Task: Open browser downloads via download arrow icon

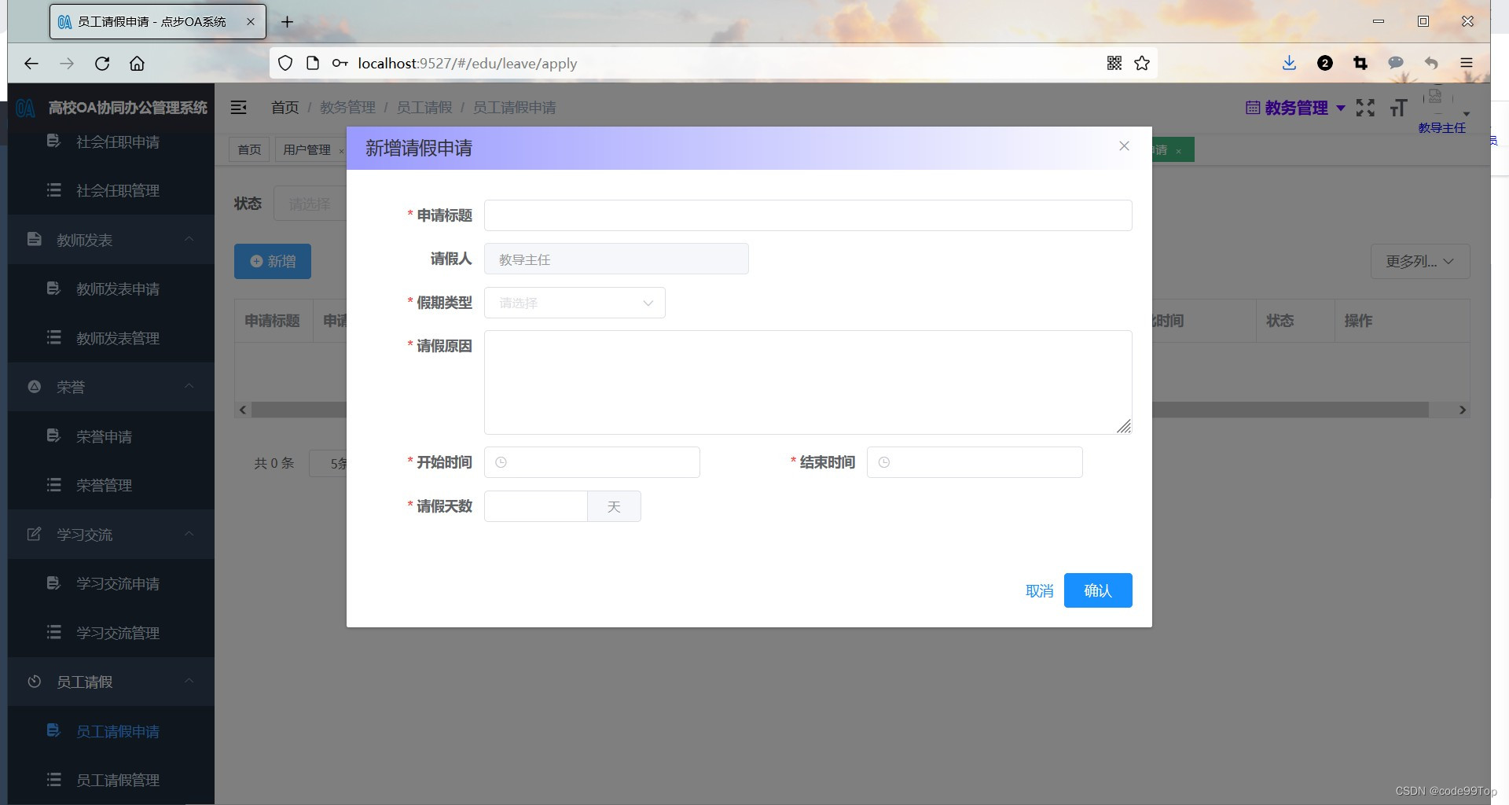Action: [1289, 63]
